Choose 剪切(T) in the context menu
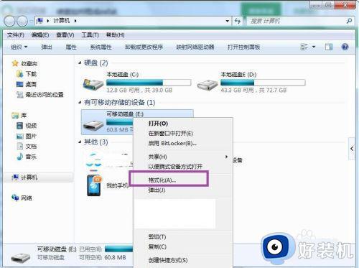 coord(157,236)
